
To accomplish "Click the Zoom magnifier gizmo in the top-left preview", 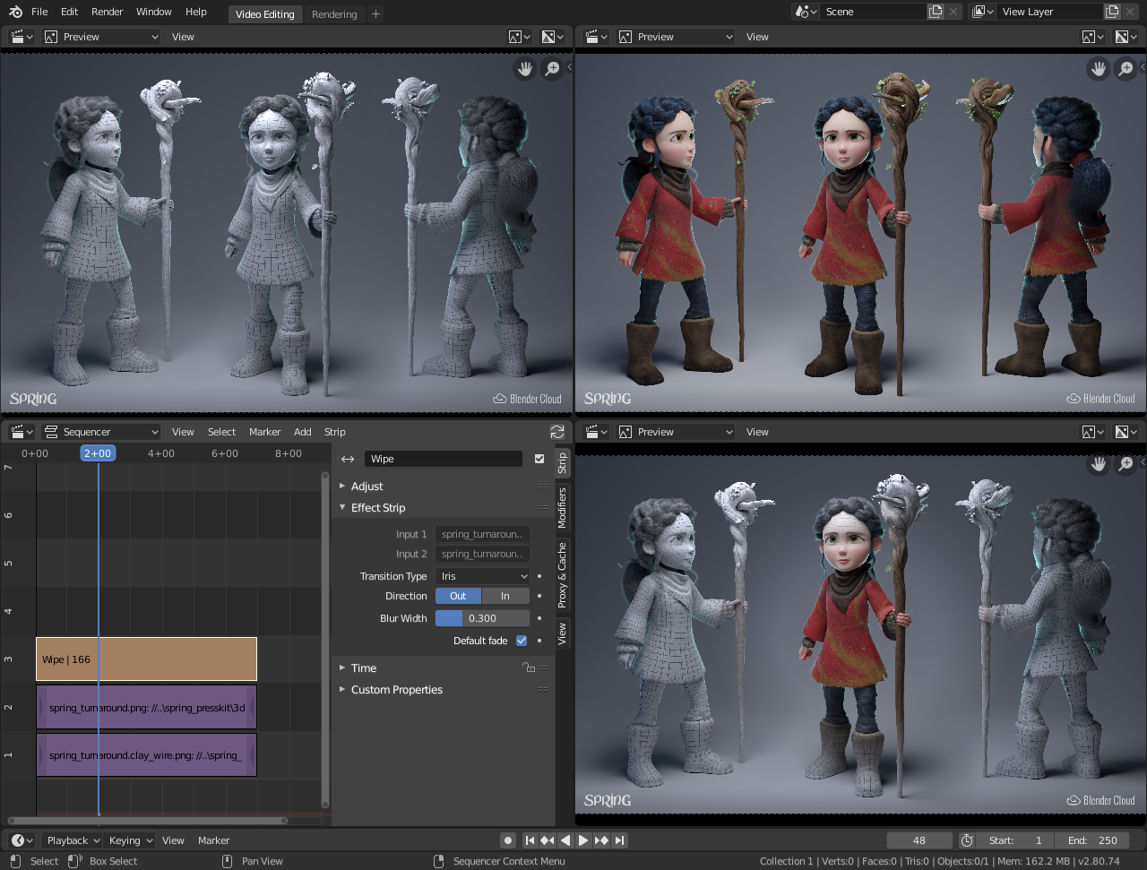I will tap(553, 68).
